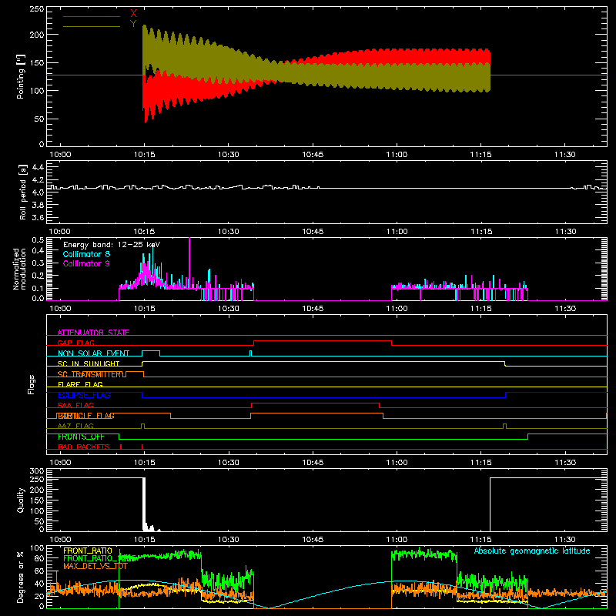This screenshot has width=616, height=616.
Task: Click the 'FRONTS_OFF' flag label
Action: coord(81,437)
